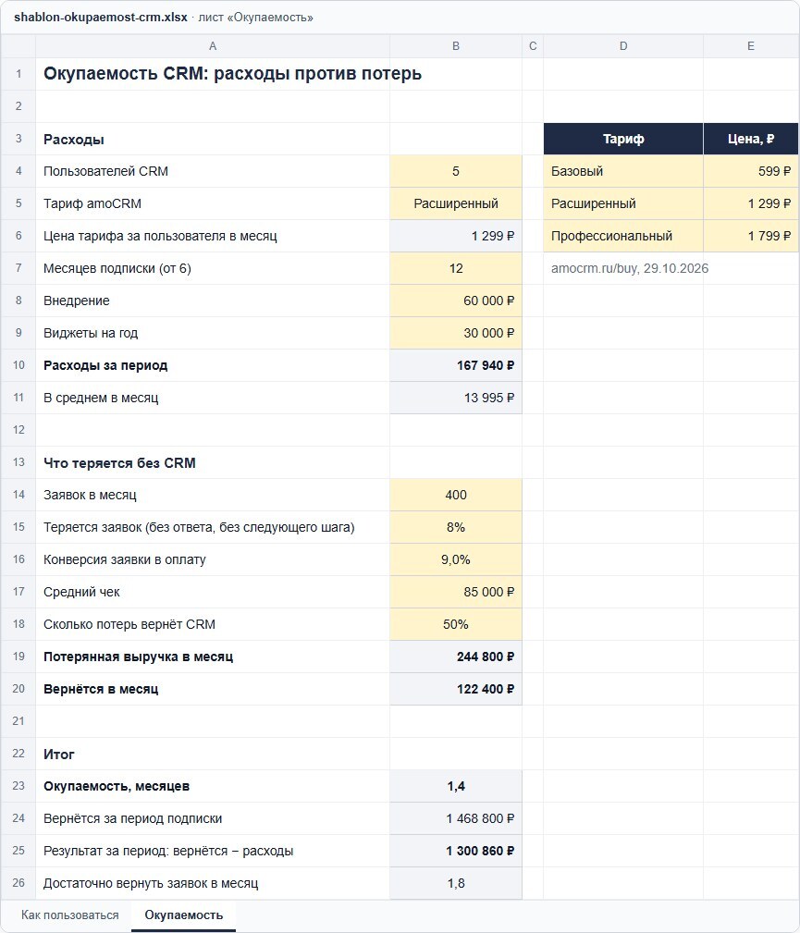The width and height of the screenshot is (800, 933).
Task: Select column C header
Action: tap(533, 46)
